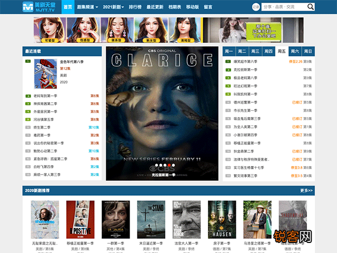Click the search input field
Image resolution: width=337 pixels, height=253 pixels.
[284, 7]
